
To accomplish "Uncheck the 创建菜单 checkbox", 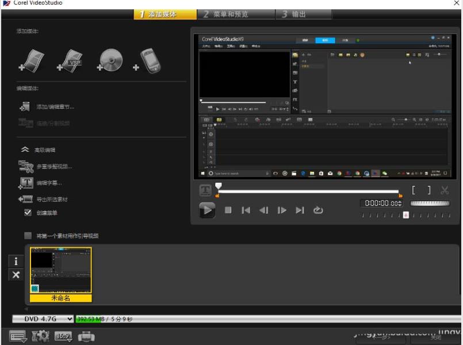I will [x=28, y=213].
